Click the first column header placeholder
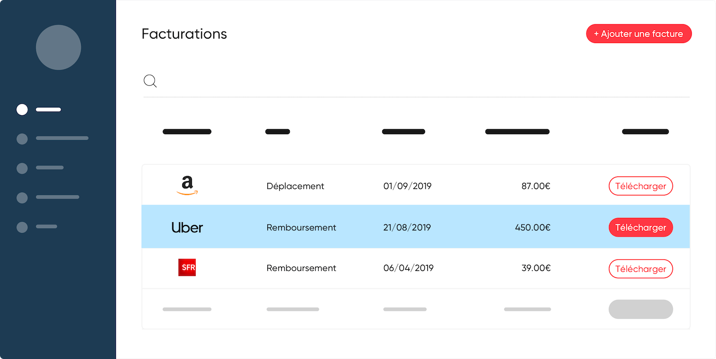The height and width of the screenshot is (359, 716). click(187, 132)
